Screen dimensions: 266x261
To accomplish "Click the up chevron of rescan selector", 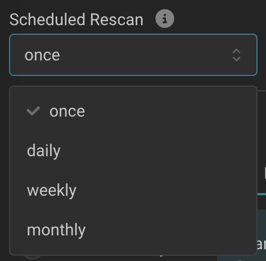I will (x=237, y=51).
